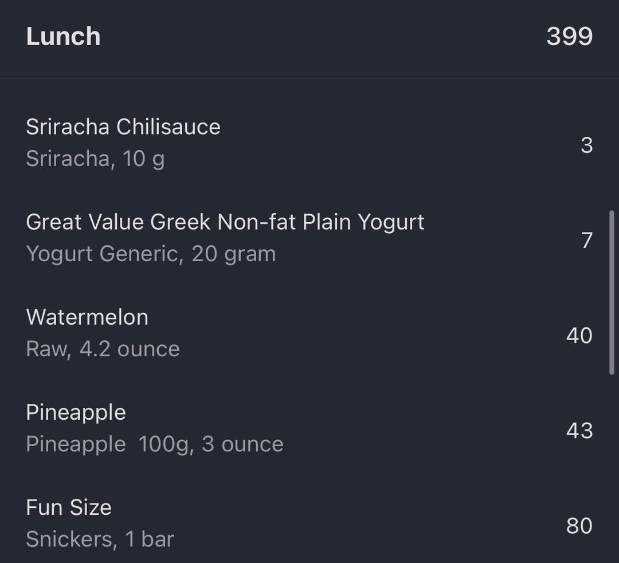Click the '3 ounce' pineapple serving size
This screenshot has width=619, height=563.
[242, 444]
